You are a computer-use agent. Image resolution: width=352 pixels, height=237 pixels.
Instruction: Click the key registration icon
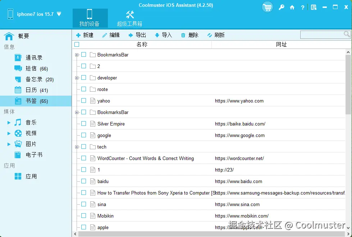(281, 8)
